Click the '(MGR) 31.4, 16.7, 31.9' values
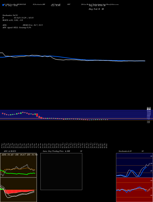Screen dimensions: 153x202 [32, 25]
